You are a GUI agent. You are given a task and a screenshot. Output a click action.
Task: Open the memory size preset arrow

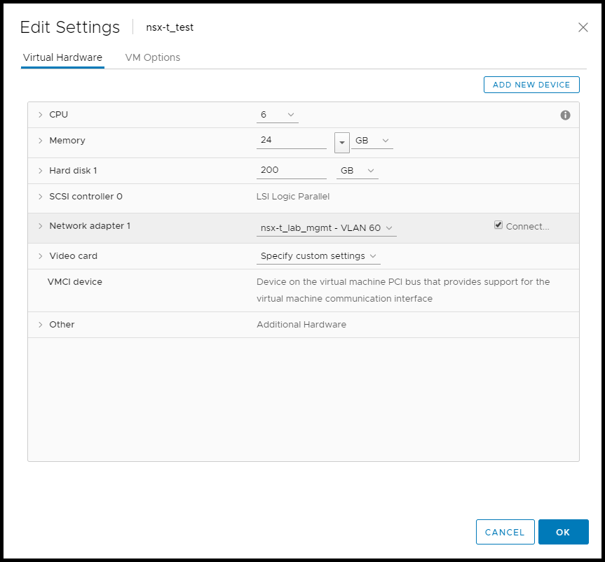click(342, 141)
